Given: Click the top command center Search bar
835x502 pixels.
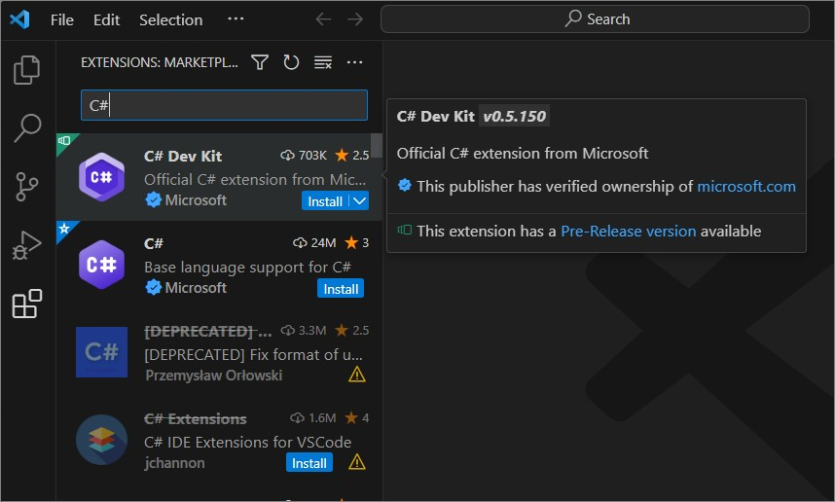Looking at the screenshot, I should pos(595,19).
